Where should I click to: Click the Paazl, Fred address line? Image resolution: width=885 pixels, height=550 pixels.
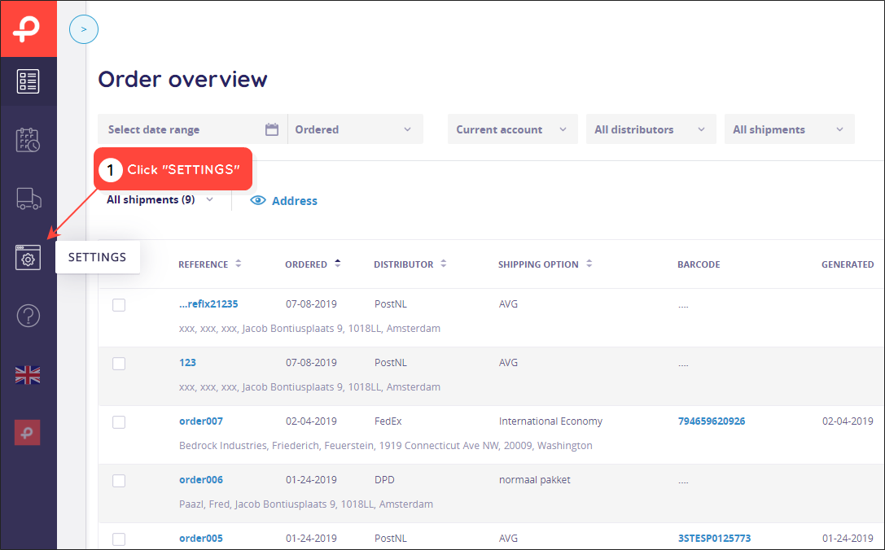pyautogui.click(x=306, y=504)
